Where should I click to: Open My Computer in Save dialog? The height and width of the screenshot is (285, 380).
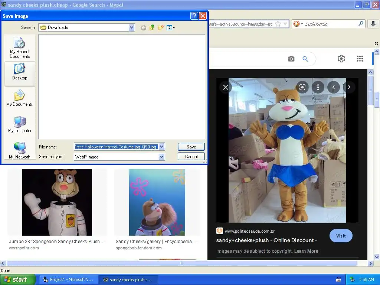(x=20, y=125)
